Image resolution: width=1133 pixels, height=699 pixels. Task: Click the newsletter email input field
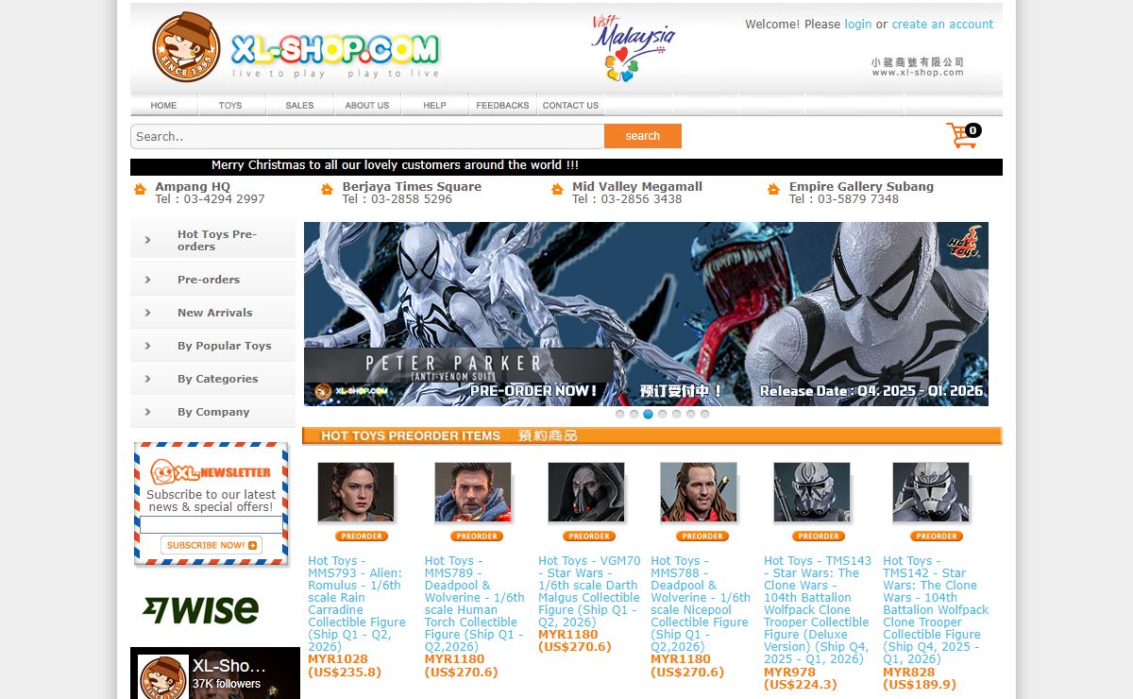pos(211,524)
